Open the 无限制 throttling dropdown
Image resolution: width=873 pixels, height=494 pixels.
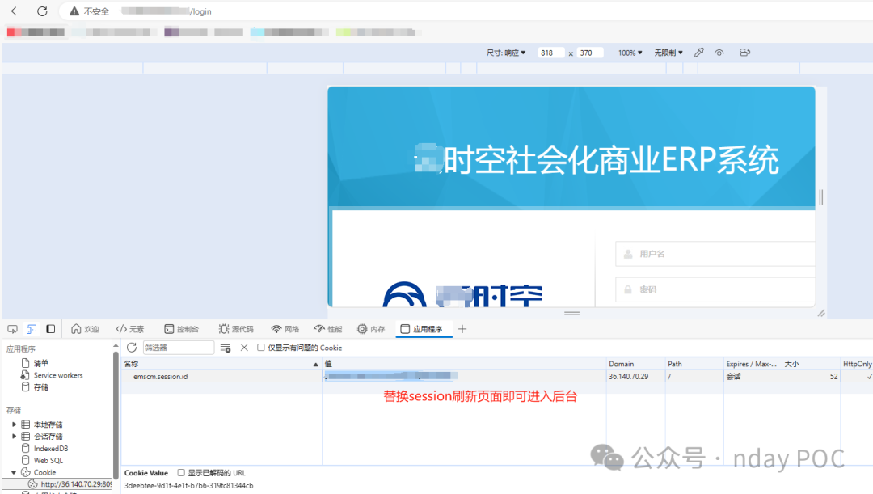click(x=668, y=53)
